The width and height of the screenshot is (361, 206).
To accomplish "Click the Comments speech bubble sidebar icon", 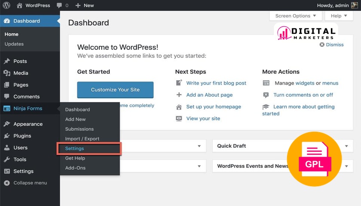I will [x=7, y=97].
